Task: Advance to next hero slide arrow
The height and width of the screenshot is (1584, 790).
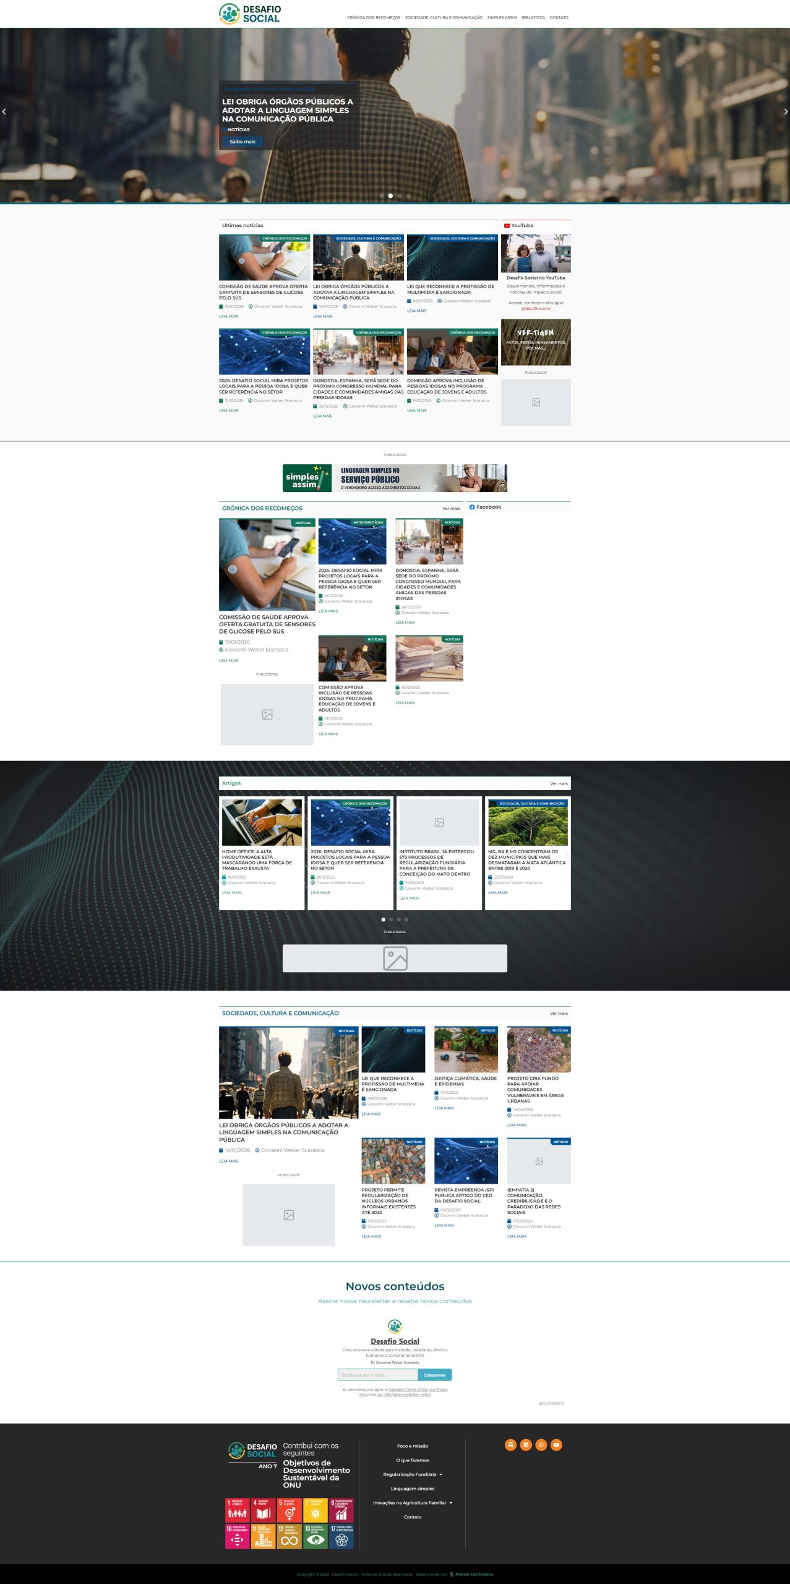Action: tap(785, 112)
